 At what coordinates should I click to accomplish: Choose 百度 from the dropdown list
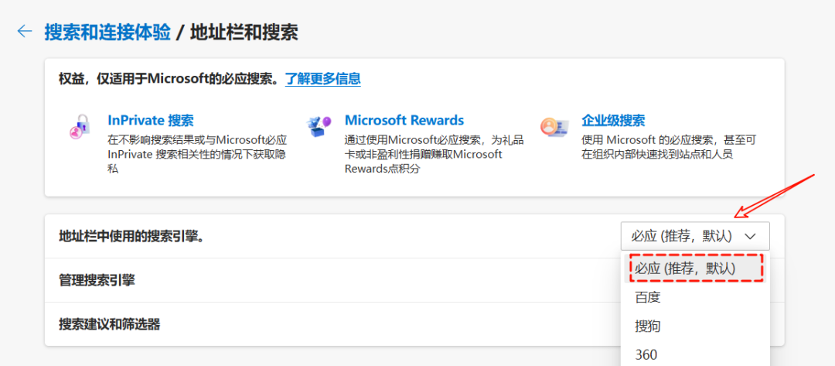pyautogui.click(x=696, y=297)
